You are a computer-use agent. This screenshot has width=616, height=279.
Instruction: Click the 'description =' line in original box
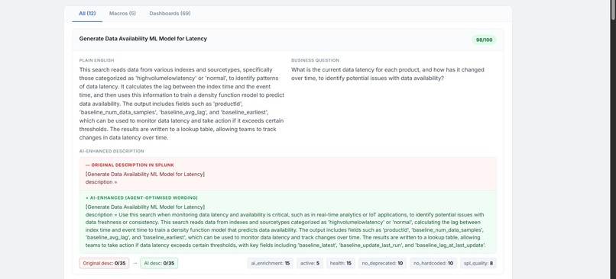[x=102, y=182]
